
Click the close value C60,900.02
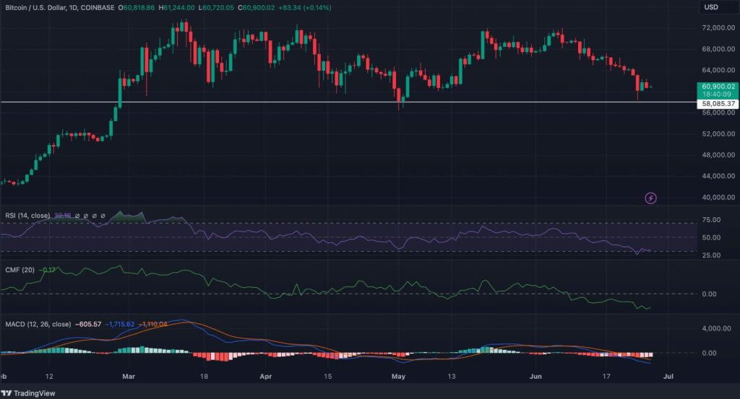point(257,7)
